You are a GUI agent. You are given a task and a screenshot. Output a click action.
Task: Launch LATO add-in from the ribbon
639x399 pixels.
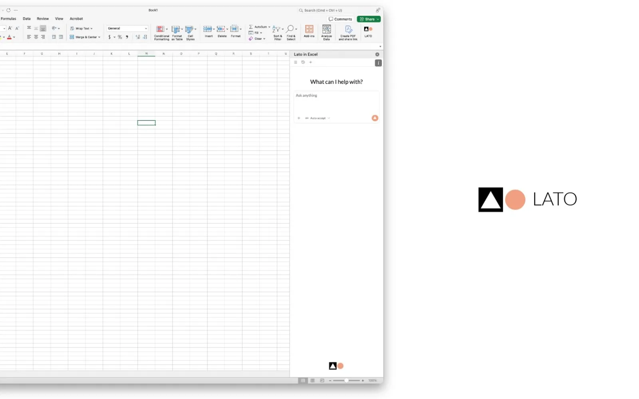(x=368, y=32)
